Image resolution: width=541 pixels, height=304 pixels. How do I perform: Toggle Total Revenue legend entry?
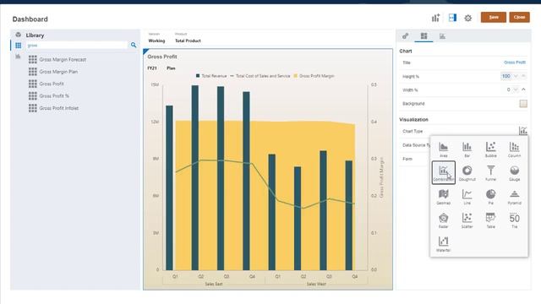(x=211, y=76)
